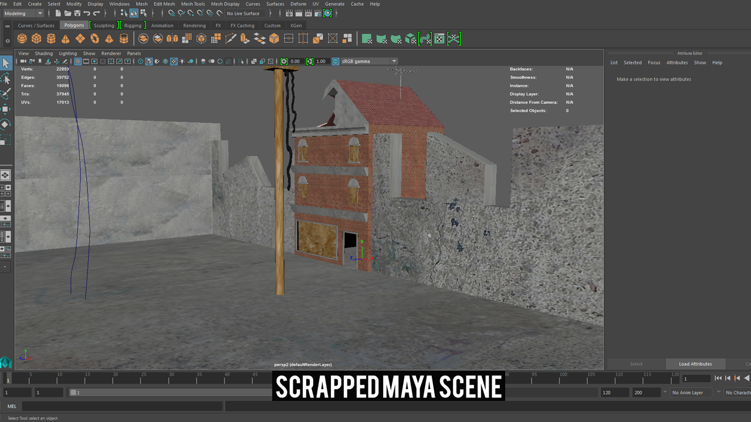The height and width of the screenshot is (422, 751).
Task: Toggle Snap to Points magnet icon
Action: (x=191, y=13)
